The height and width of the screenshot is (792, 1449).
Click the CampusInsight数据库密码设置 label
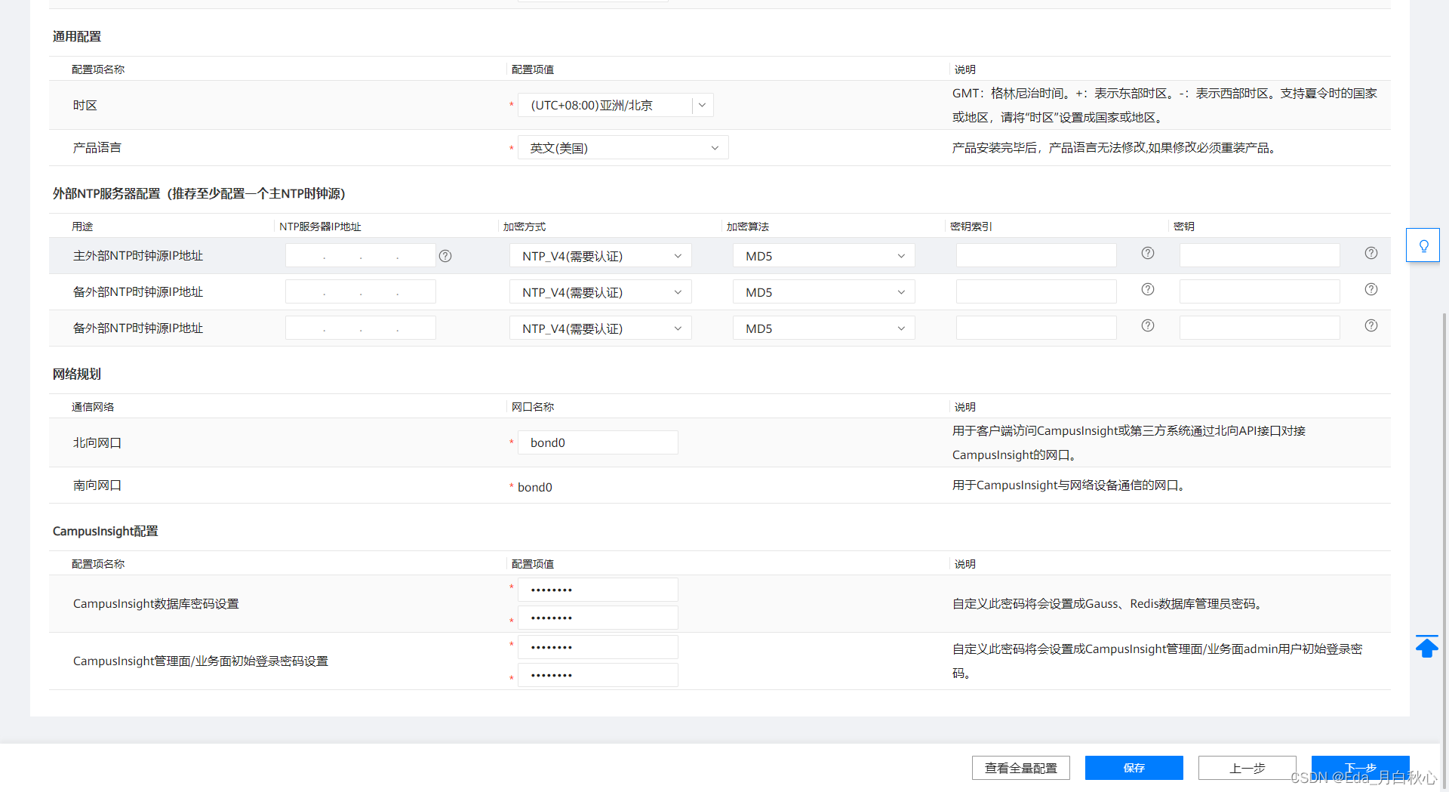coord(156,604)
